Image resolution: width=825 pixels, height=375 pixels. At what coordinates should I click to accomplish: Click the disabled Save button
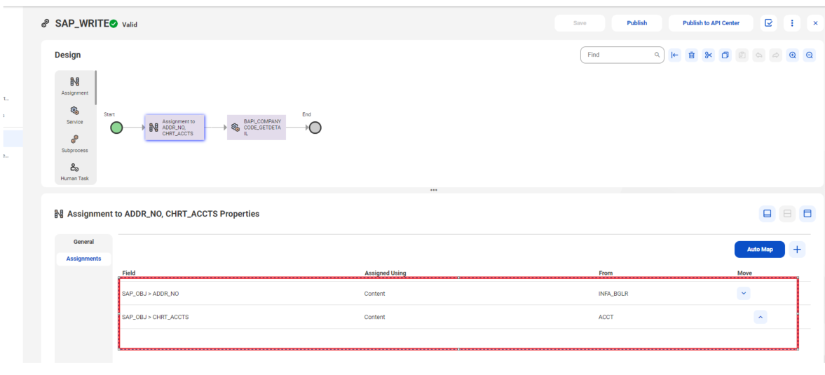click(580, 23)
